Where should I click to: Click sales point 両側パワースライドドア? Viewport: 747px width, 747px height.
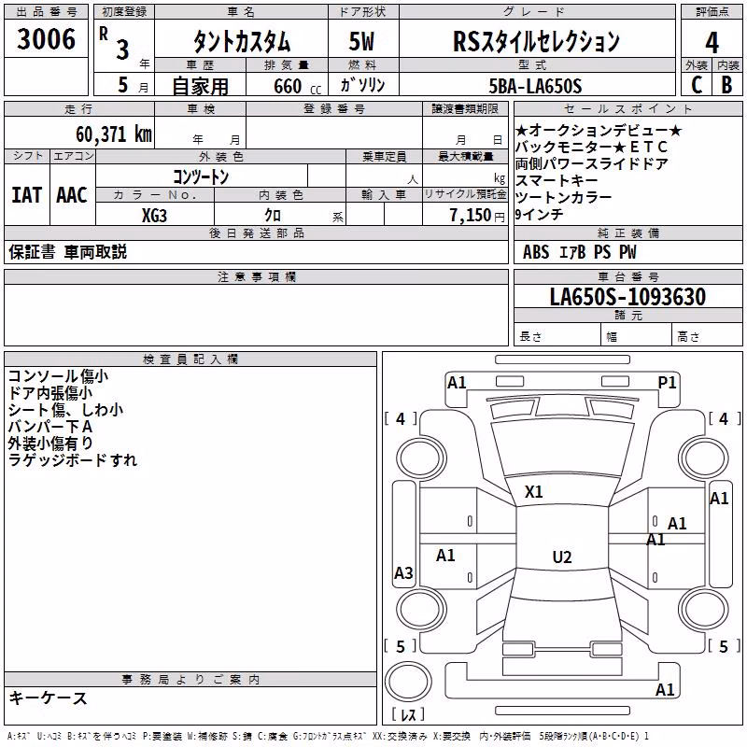click(592, 163)
